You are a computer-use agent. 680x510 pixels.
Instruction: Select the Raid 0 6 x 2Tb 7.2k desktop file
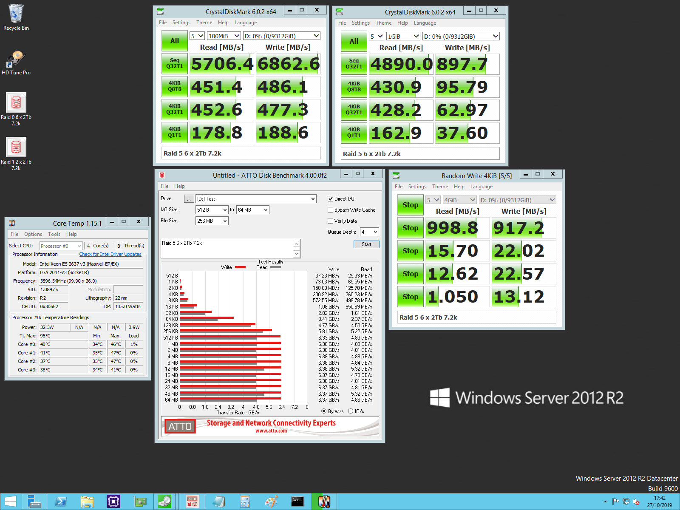pyautogui.click(x=16, y=109)
